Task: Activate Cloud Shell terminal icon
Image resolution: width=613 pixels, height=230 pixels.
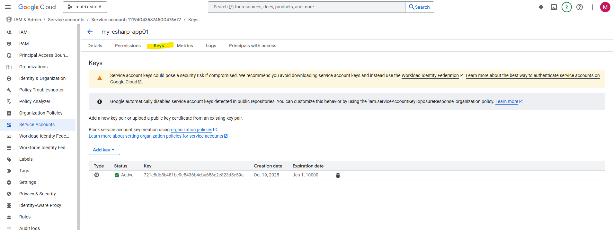Action: (554, 7)
